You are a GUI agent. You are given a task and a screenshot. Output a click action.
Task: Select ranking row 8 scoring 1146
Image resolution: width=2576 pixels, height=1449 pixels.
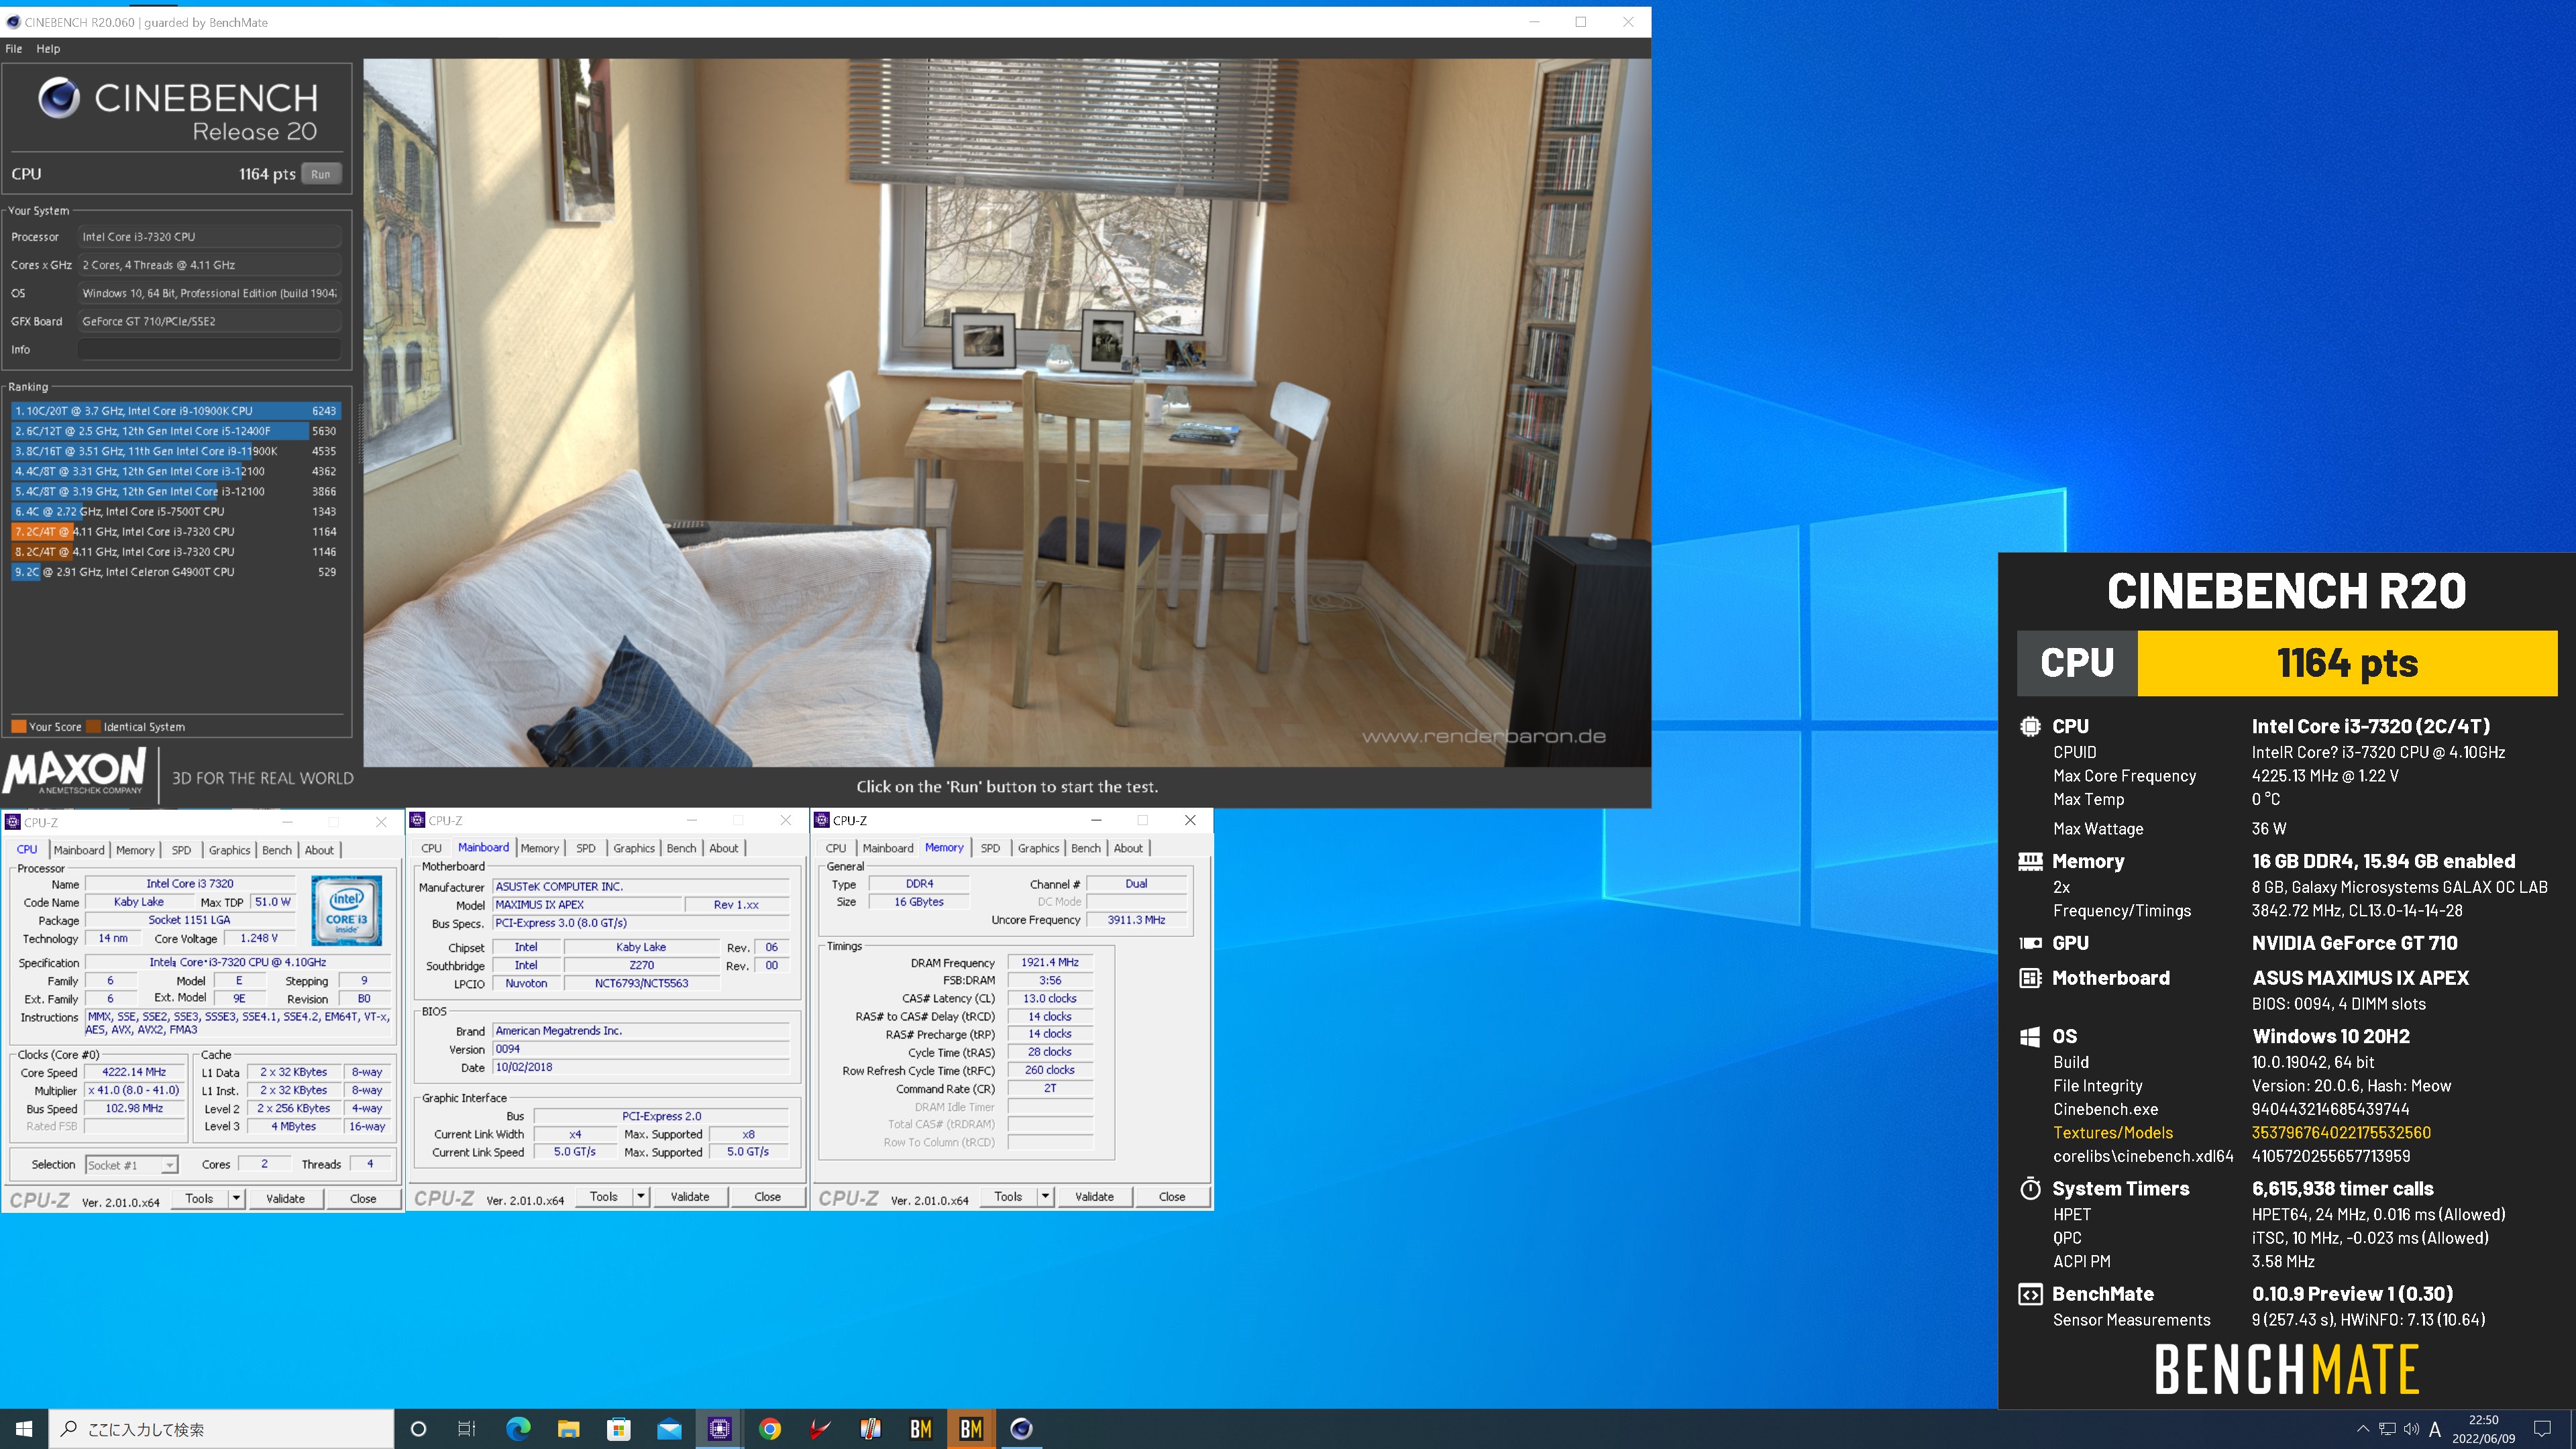point(176,552)
